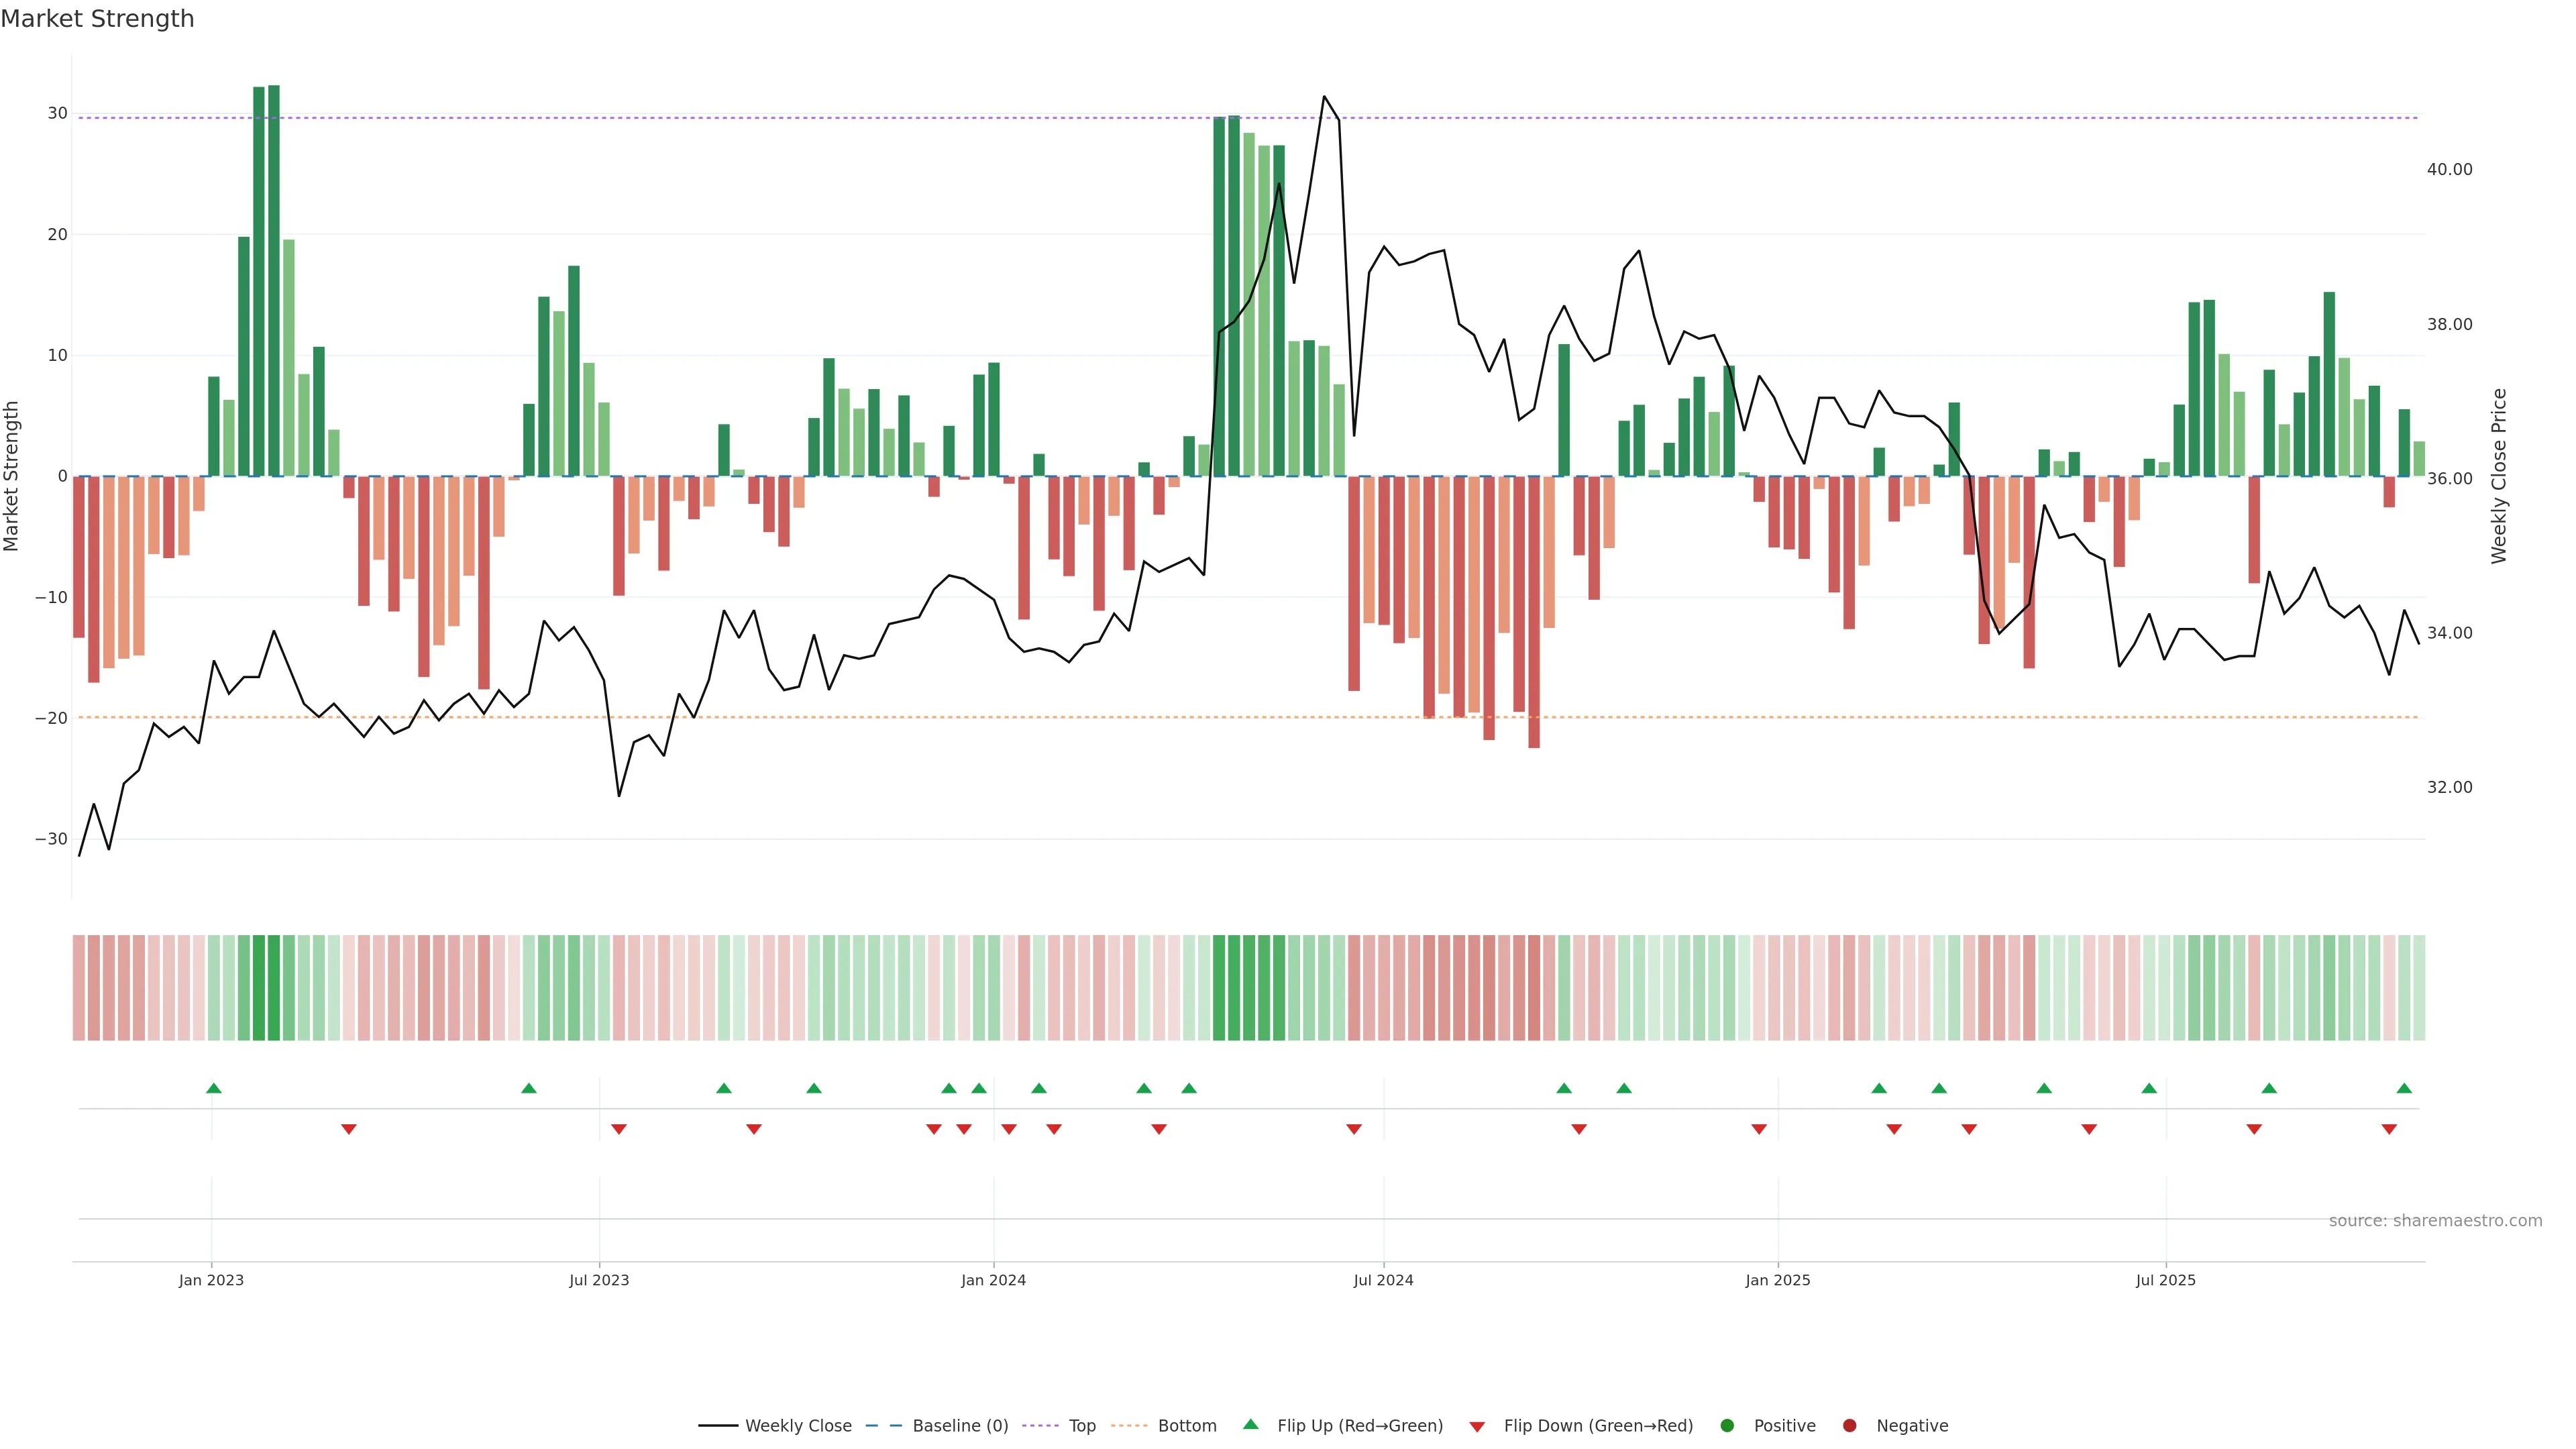Toggle the Weekly Close legend label
The width and height of the screenshot is (2576, 1449).
(798, 1426)
